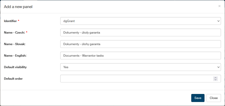Screen dimensions: 225x106
Task: Click the "Add a new panel" dialog title
Action: (18, 7)
